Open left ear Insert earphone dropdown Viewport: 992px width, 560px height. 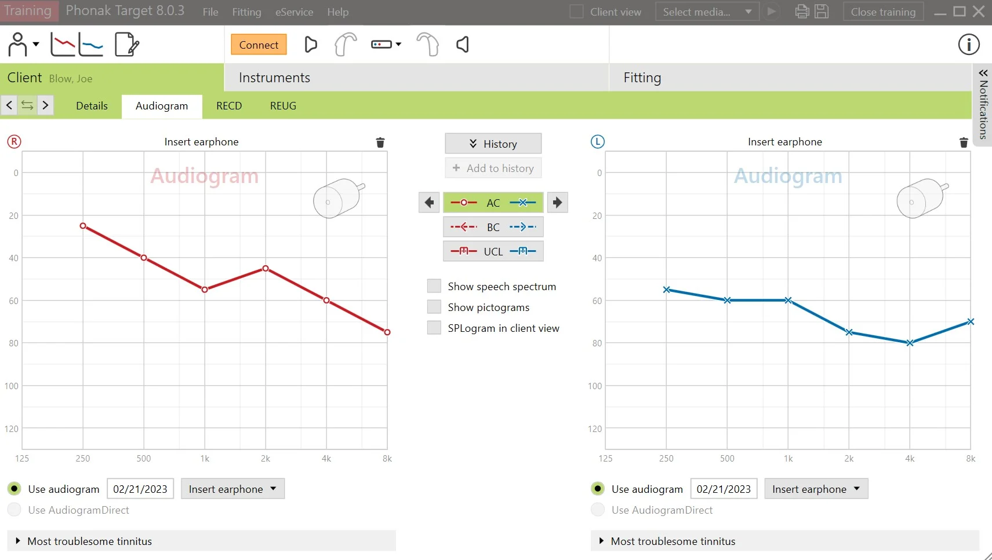pyautogui.click(x=816, y=489)
